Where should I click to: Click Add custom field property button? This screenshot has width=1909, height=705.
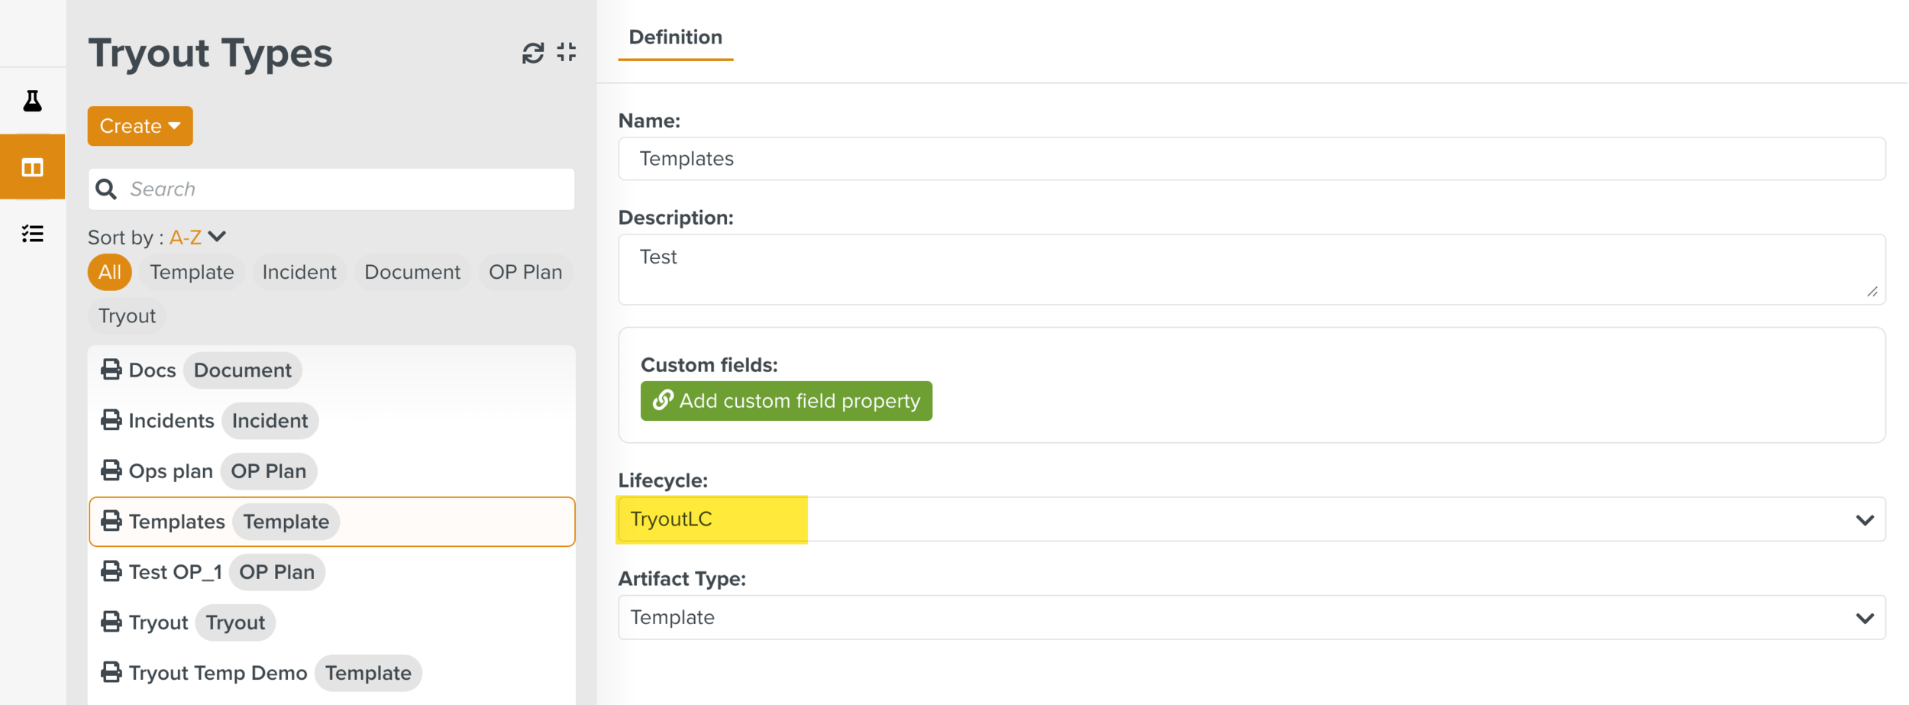(786, 401)
